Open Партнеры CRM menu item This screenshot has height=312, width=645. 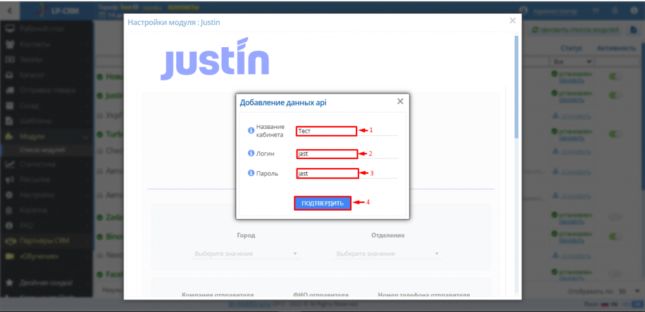pyautogui.click(x=45, y=240)
